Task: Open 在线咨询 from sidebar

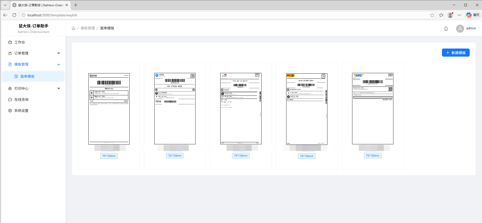Action: coord(21,100)
